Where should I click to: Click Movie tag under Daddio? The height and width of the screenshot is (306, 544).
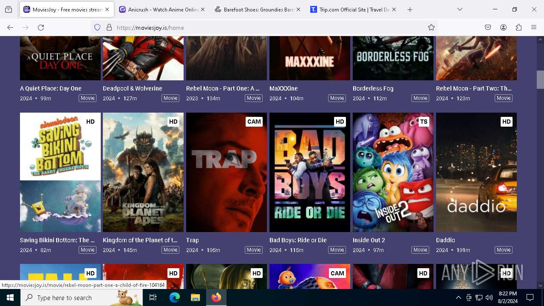click(x=504, y=250)
